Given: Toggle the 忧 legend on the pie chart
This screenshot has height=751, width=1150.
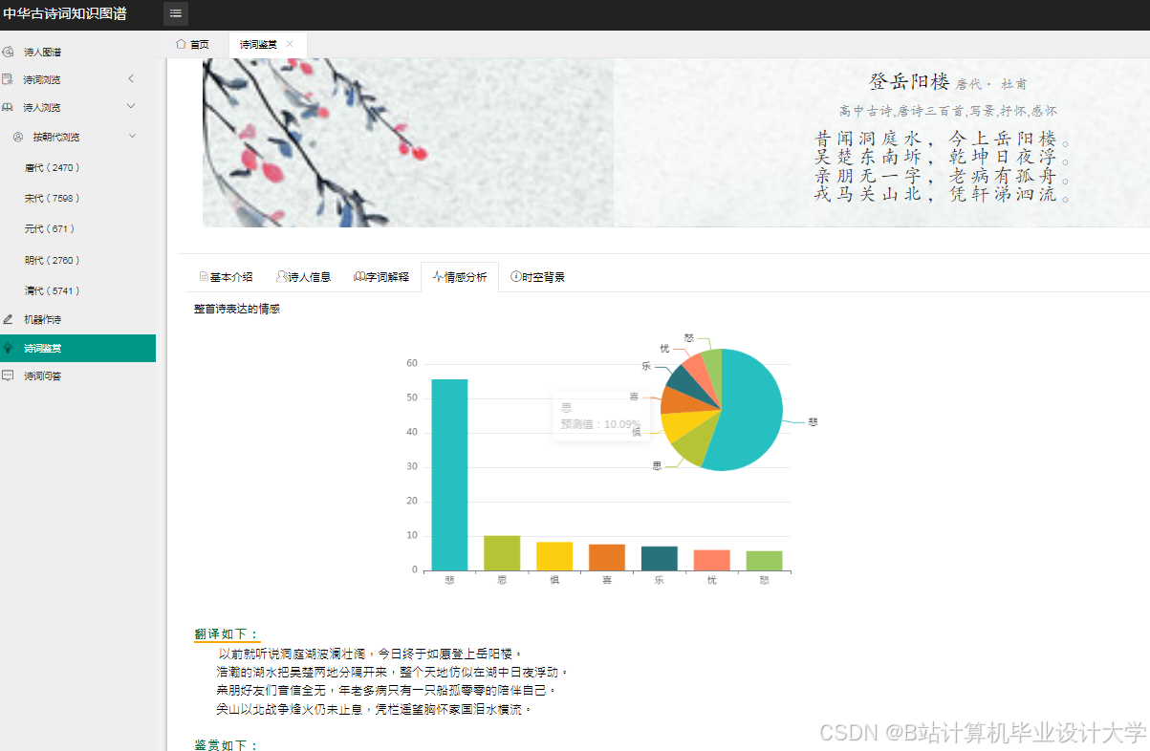Looking at the screenshot, I should [x=664, y=349].
